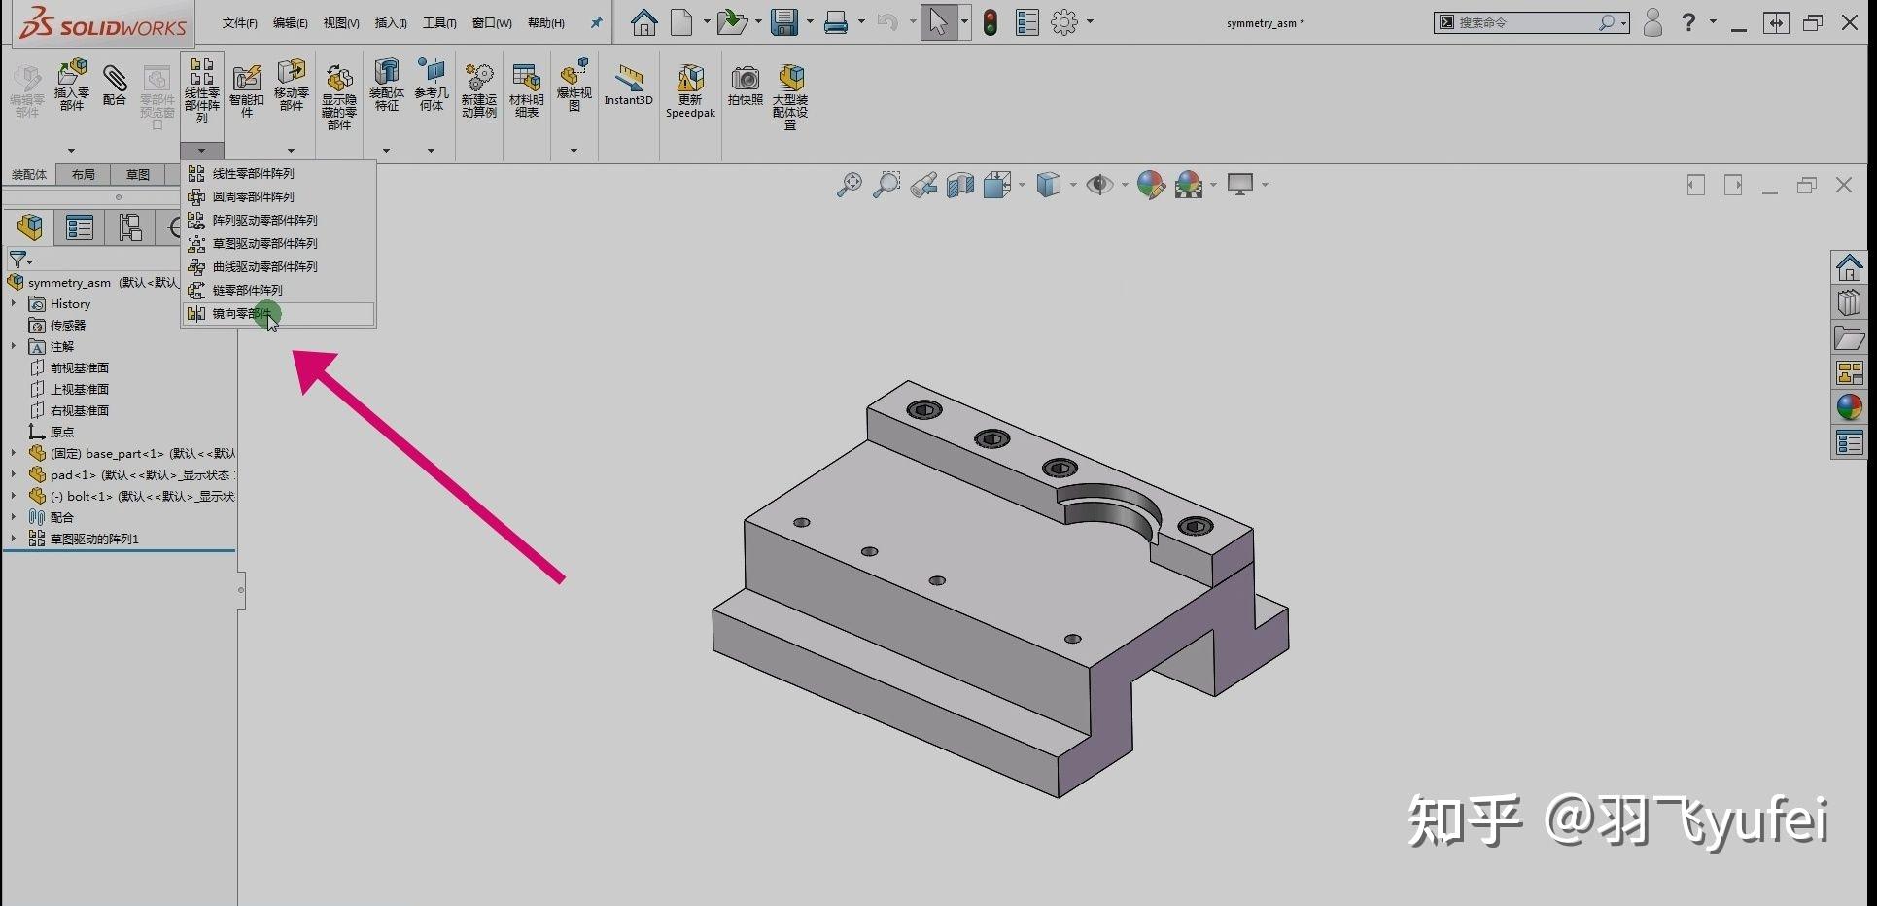This screenshot has height=906, width=1877.
Task: Click Show Hidden Components (显示隐藏的零部件)
Action: tap(338, 96)
